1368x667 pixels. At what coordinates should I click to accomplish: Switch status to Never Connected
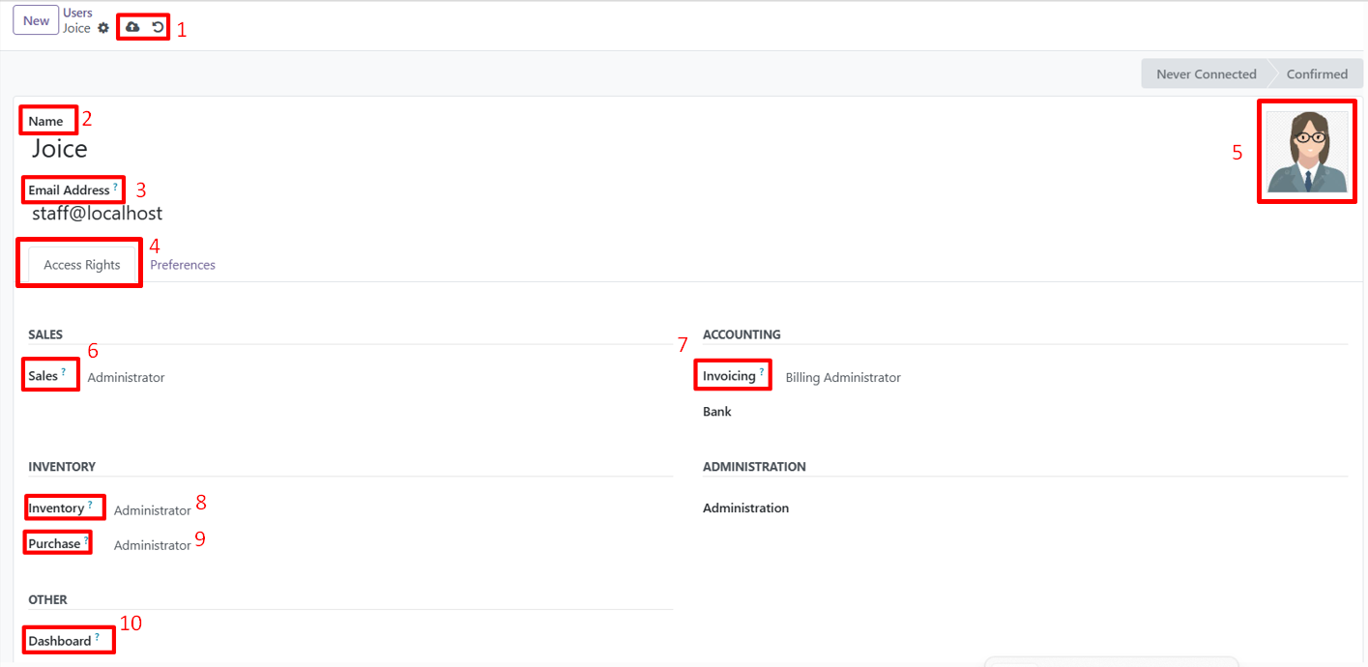pyautogui.click(x=1205, y=73)
